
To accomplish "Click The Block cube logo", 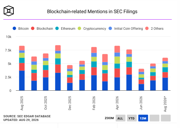I will pos(9,11).
